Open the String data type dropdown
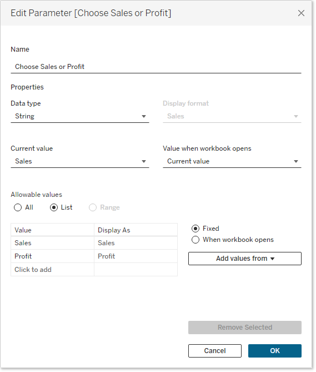Viewport: 316px width, 372px height. pyautogui.click(x=80, y=116)
